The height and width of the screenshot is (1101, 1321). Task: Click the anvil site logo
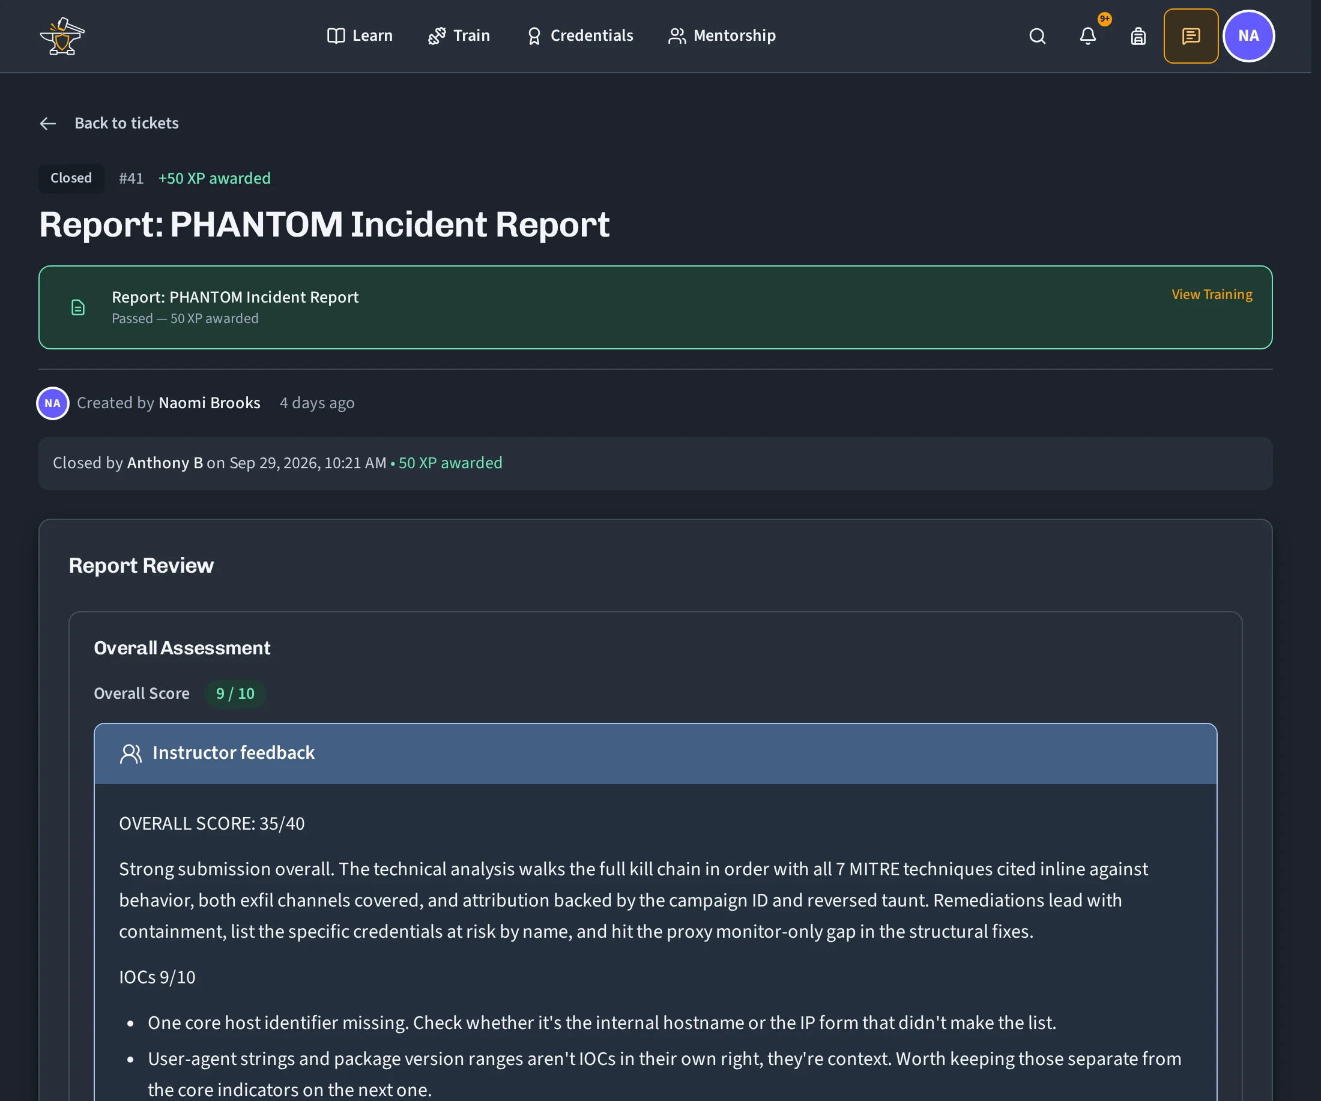[62, 36]
